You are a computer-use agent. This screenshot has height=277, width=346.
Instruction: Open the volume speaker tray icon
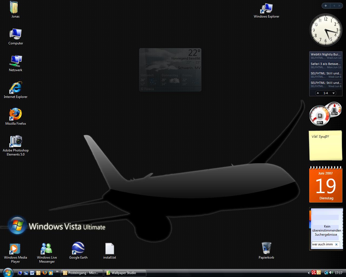(331, 273)
